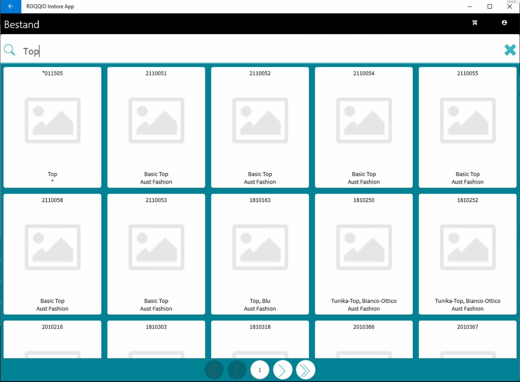The image size is (520, 382).
Task: Open Basic Top article 2110051
Action: pos(156,127)
